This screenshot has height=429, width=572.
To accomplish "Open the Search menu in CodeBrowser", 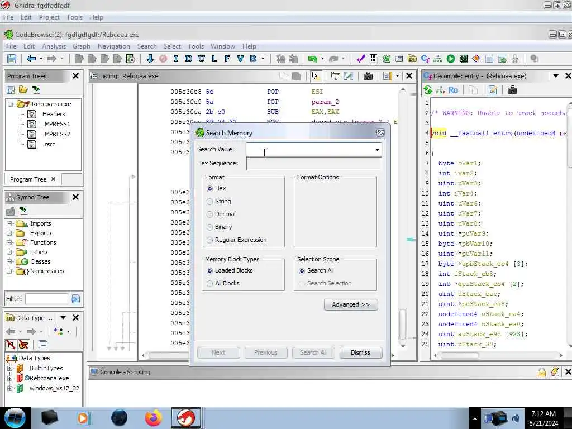I will [x=147, y=46].
